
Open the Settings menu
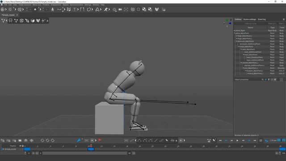pyautogui.click(x=88, y=5)
